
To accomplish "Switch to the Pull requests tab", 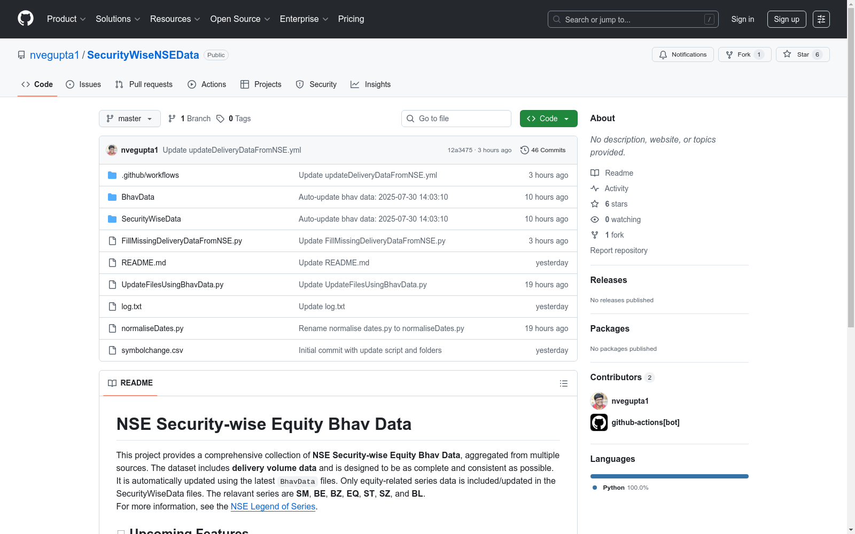I will click(x=144, y=84).
